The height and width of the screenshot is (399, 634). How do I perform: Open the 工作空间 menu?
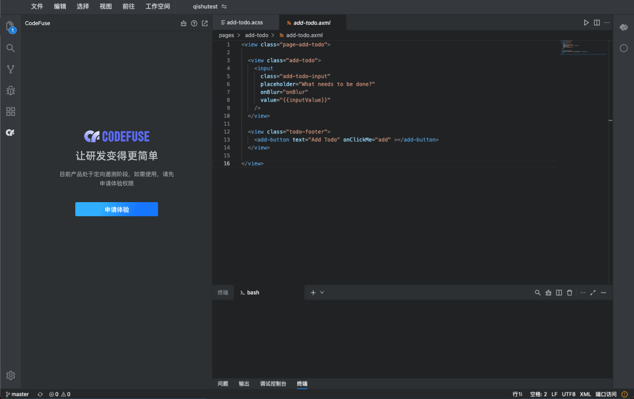pyautogui.click(x=158, y=6)
